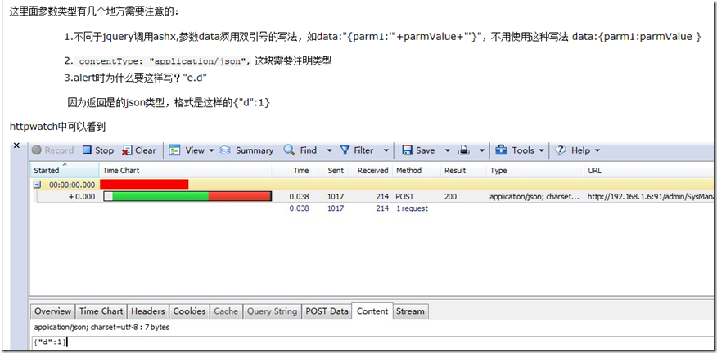Switch to the Query String tab
Viewport: 717px width, 353px height.
pos(272,311)
